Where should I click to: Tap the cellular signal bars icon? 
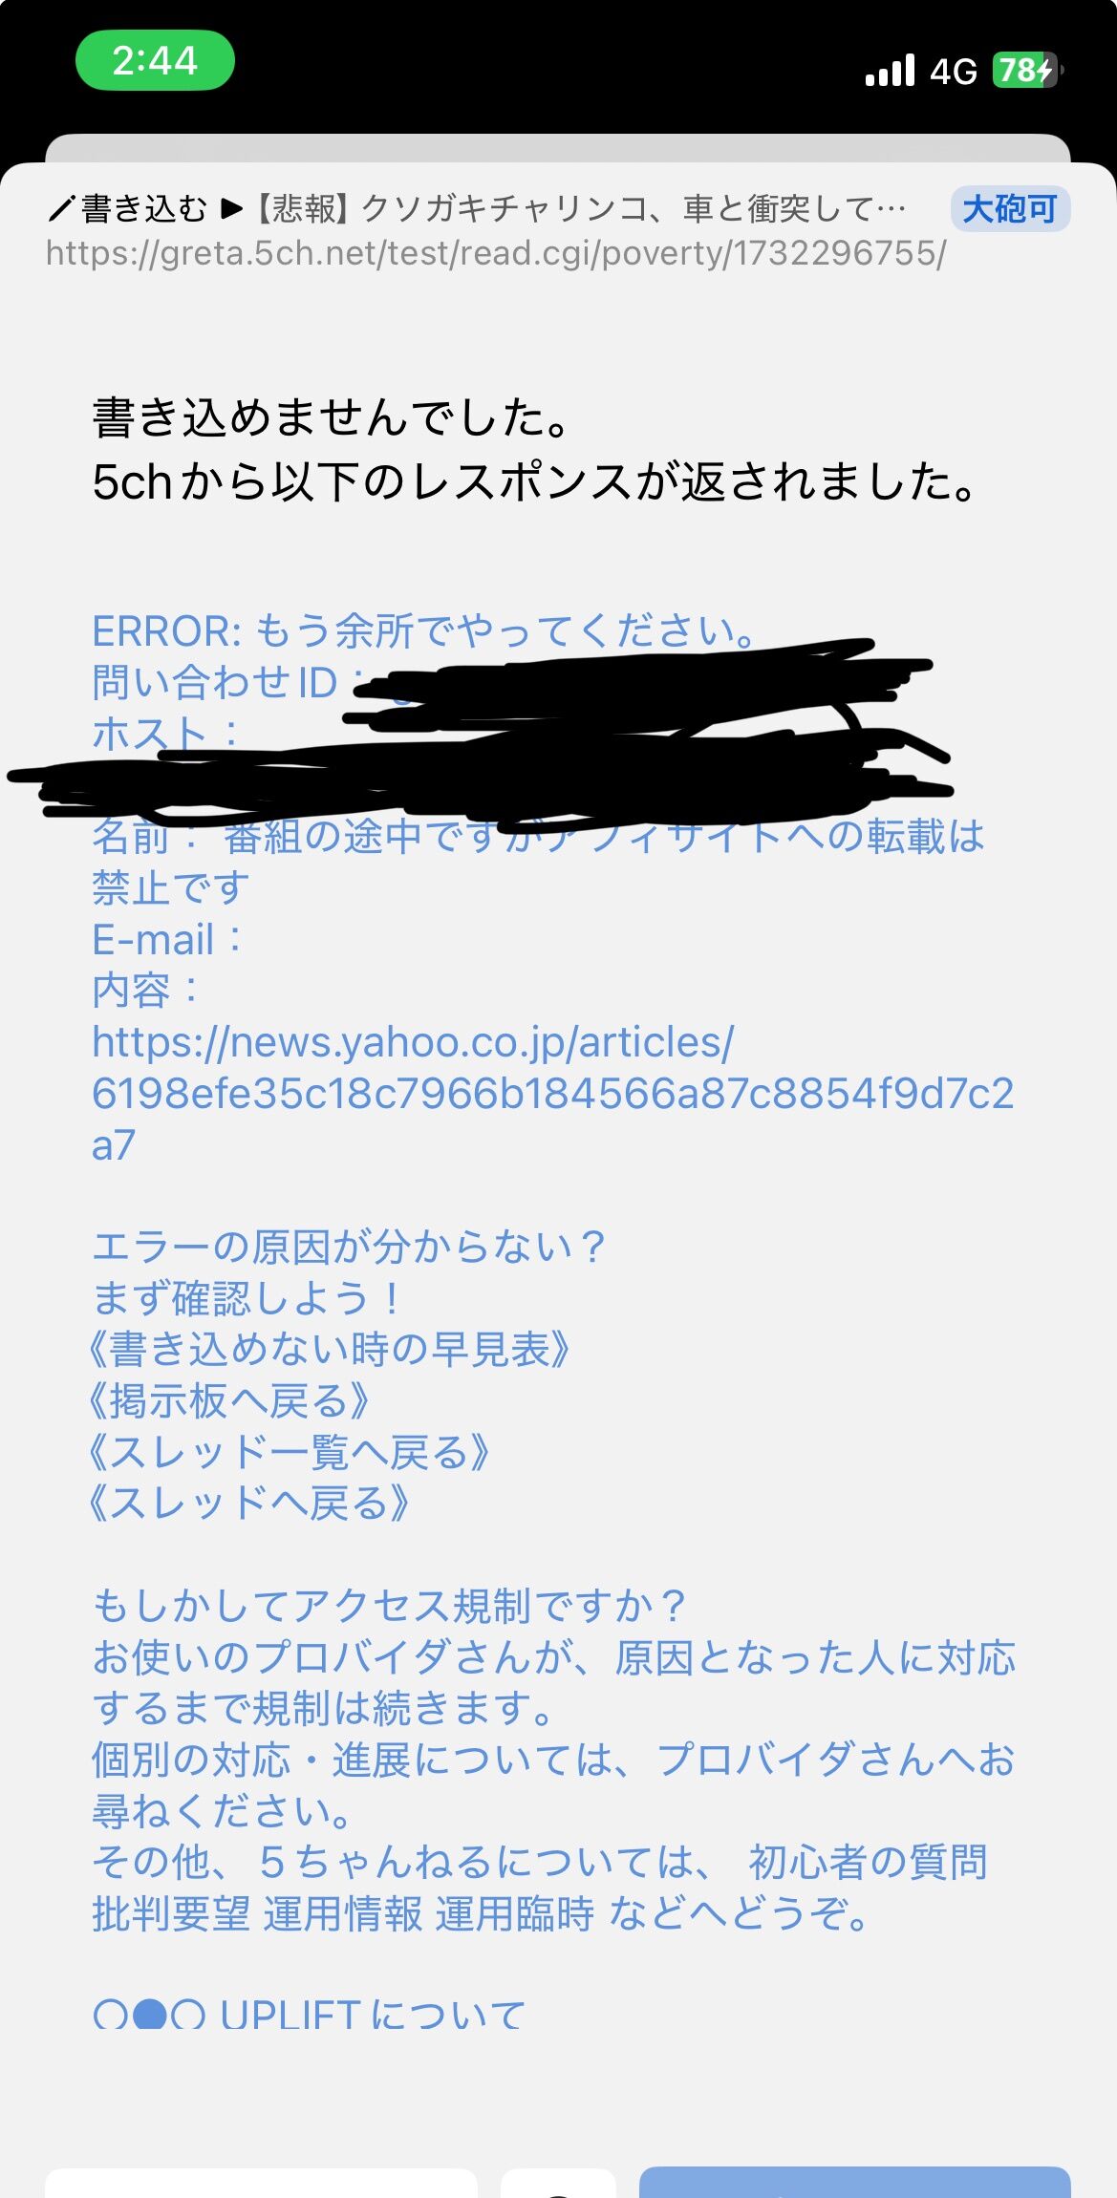890,71
